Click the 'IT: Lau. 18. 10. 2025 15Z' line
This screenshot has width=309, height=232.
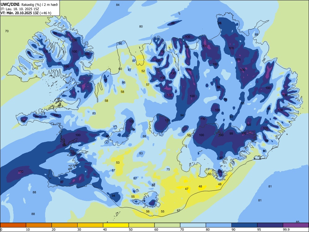point(20,9)
